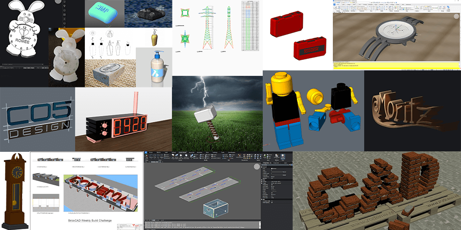Open the CO5 Design logo image
This screenshot has height=230, width=461.
38,120
